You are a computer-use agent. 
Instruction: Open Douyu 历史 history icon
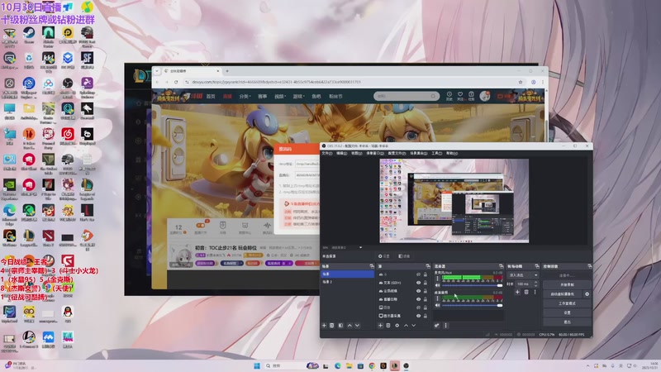[449, 96]
